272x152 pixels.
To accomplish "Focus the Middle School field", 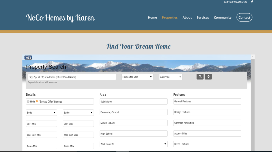I will [x=134, y=123].
